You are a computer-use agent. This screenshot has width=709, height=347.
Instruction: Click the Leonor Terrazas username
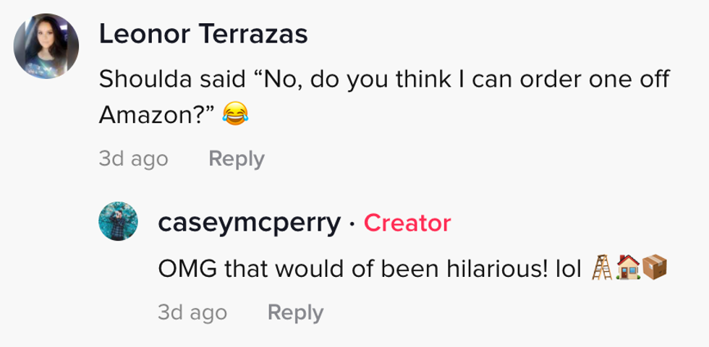click(203, 33)
